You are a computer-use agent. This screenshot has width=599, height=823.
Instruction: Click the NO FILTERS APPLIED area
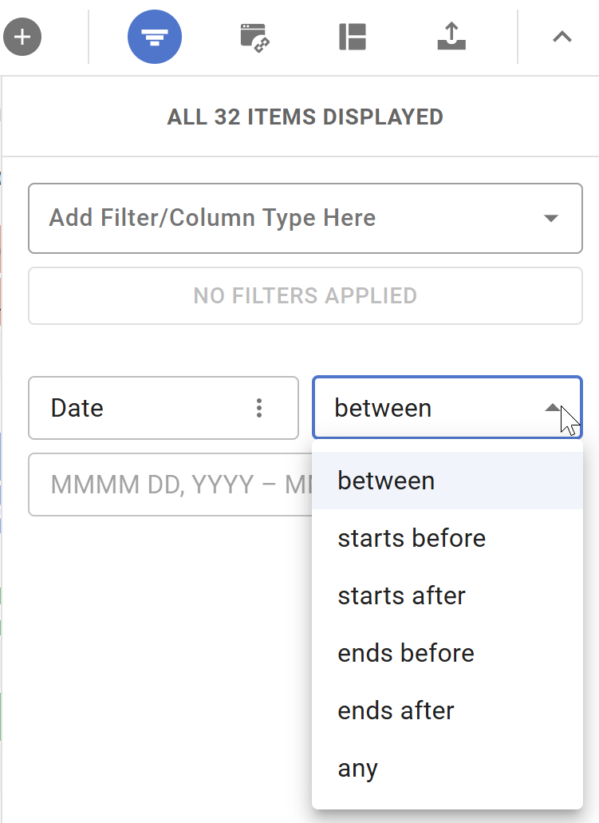tap(305, 295)
